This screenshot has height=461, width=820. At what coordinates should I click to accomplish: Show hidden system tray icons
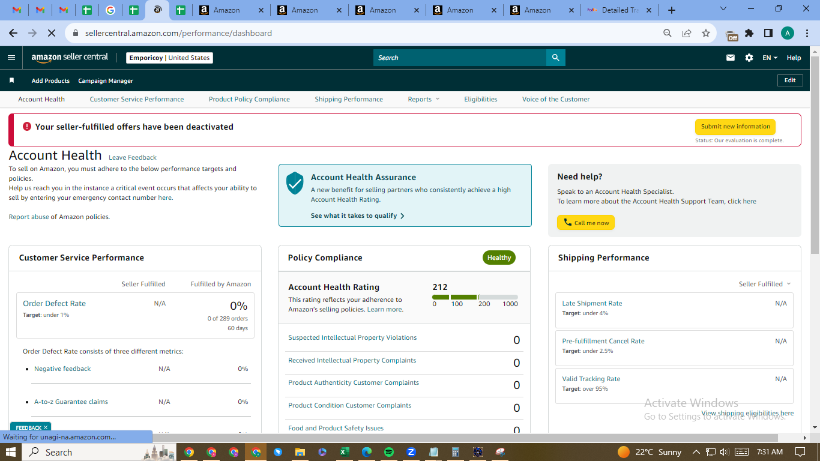click(696, 452)
